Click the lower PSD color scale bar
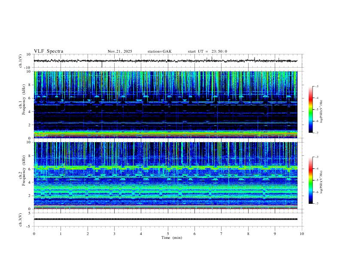The height and width of the screenshot is (262, 340). click(310, 180)
